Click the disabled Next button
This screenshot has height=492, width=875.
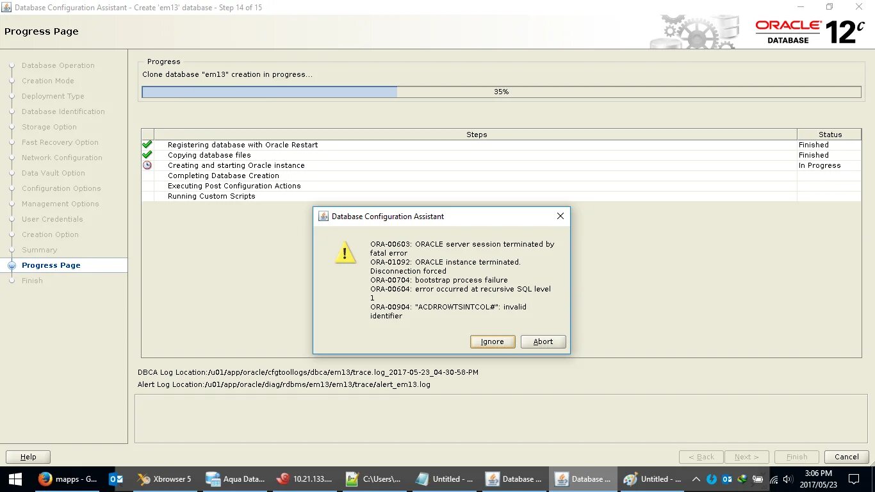pos(747,457)
